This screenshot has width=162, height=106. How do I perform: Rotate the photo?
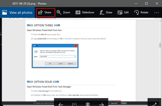tap(141, 12)
